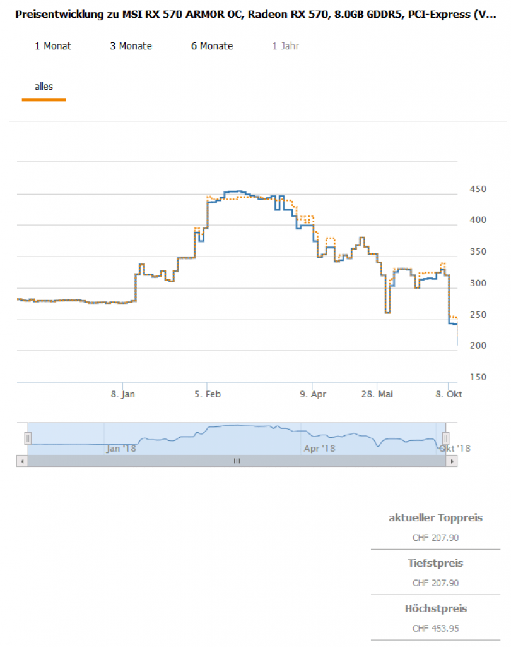Click the 'aktueller Toppreis' label

tap(435, 517)
